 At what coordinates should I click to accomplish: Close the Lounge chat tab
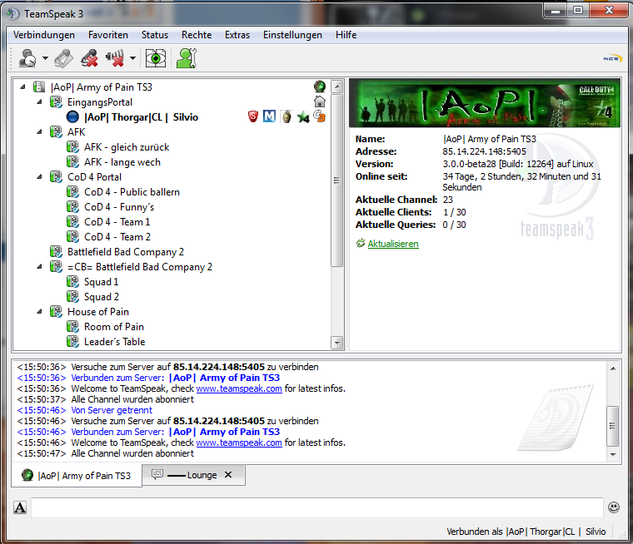point(228,475)
